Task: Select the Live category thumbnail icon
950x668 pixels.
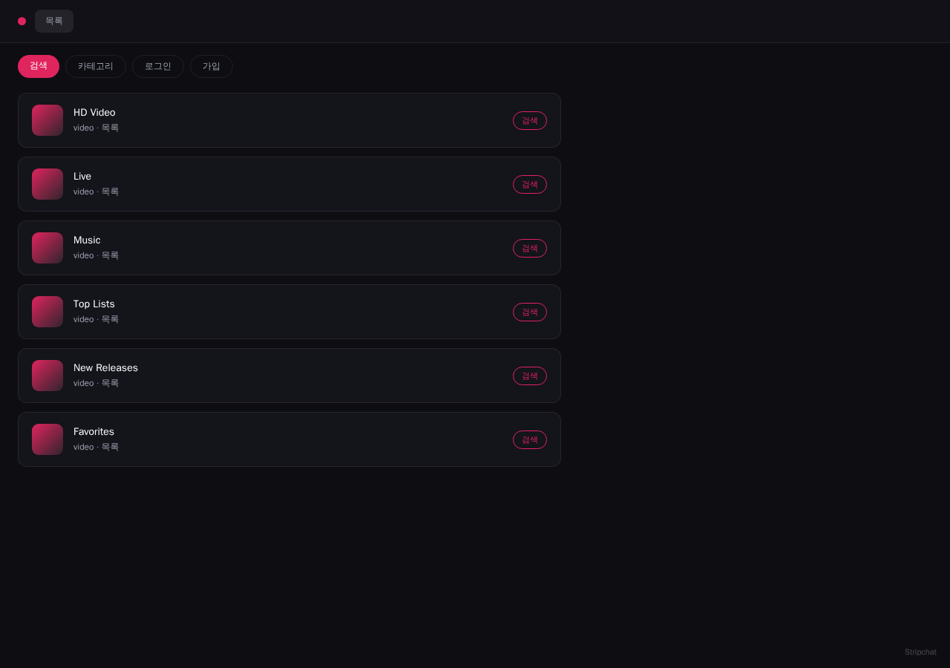Action: coord(47,184)
